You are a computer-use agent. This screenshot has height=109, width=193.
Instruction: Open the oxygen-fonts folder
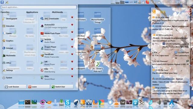[98, 32]
